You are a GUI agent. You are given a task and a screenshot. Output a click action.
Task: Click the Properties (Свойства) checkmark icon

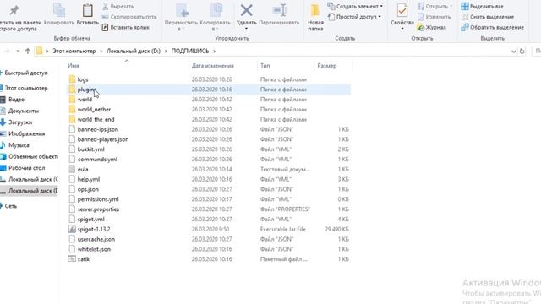tap(402, 10)
